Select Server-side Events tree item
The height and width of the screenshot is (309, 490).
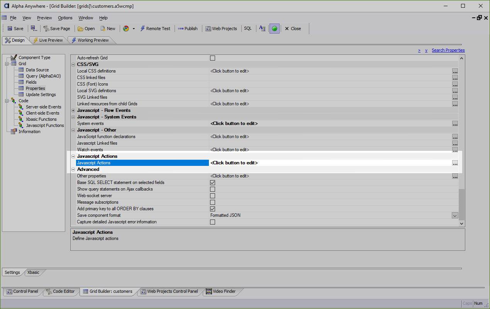point(44,107)
